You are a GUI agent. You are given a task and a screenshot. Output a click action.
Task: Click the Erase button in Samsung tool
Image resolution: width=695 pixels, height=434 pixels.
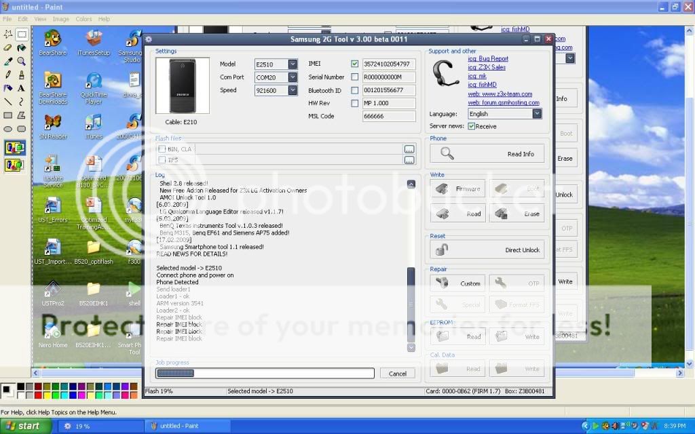pos(516,214)
